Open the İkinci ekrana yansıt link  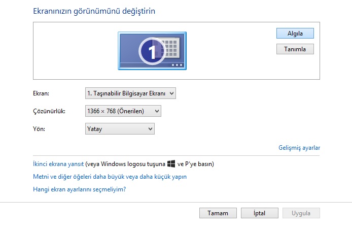click(x=58, y=164)
